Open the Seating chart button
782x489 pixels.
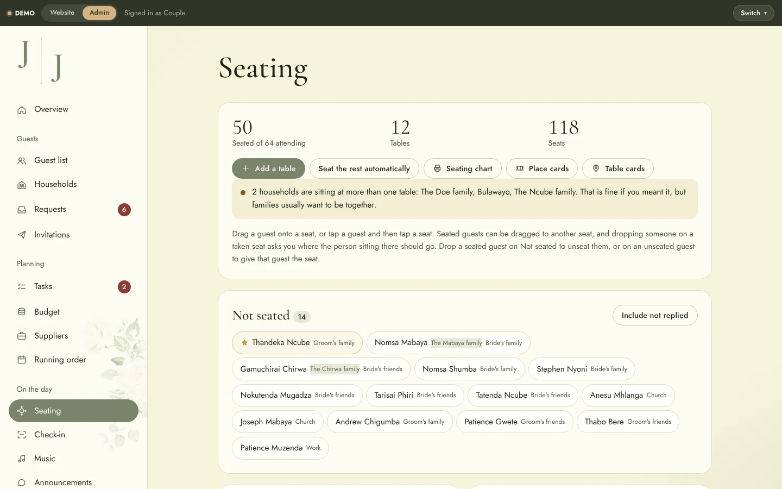coord(463,168)
